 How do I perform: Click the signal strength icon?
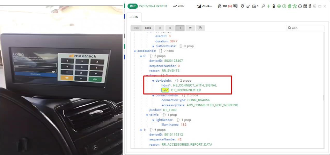click(x=199, y=6)
